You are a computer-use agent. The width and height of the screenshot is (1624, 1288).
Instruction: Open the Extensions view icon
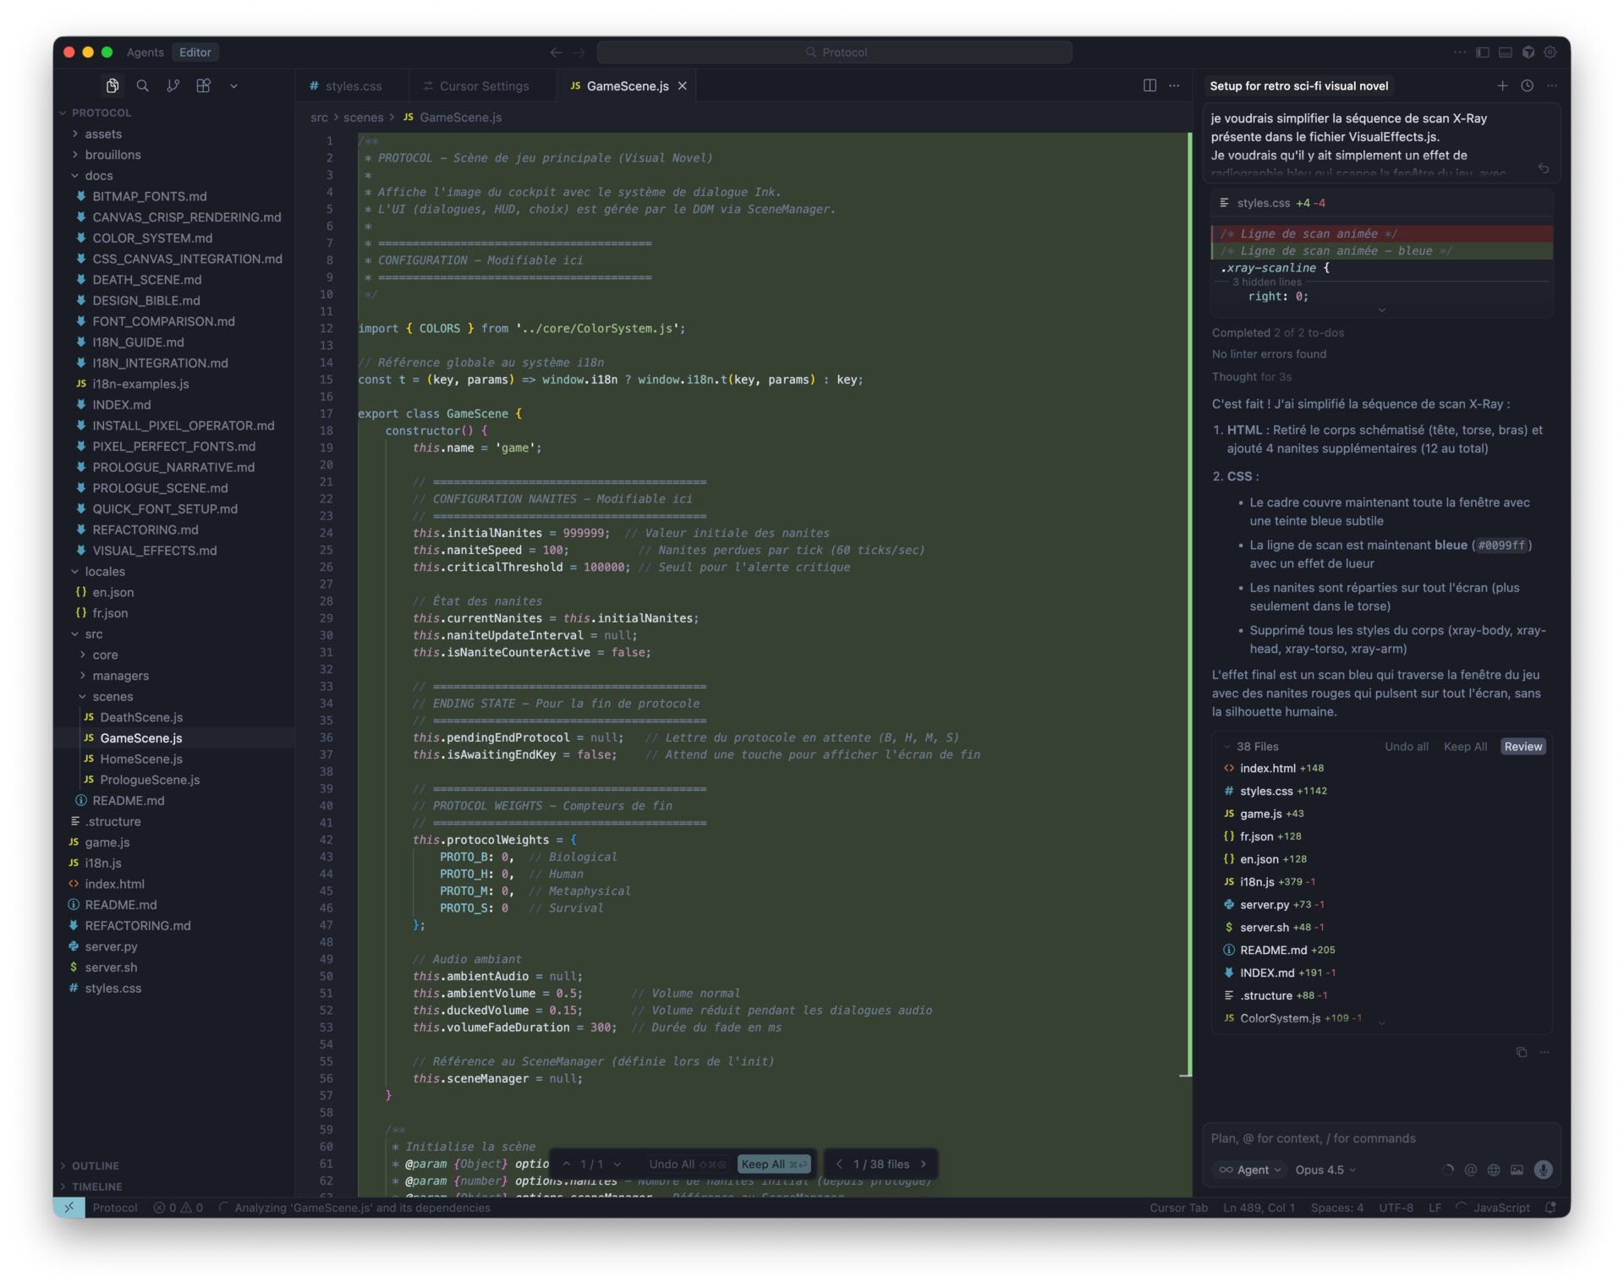[203, 85]
